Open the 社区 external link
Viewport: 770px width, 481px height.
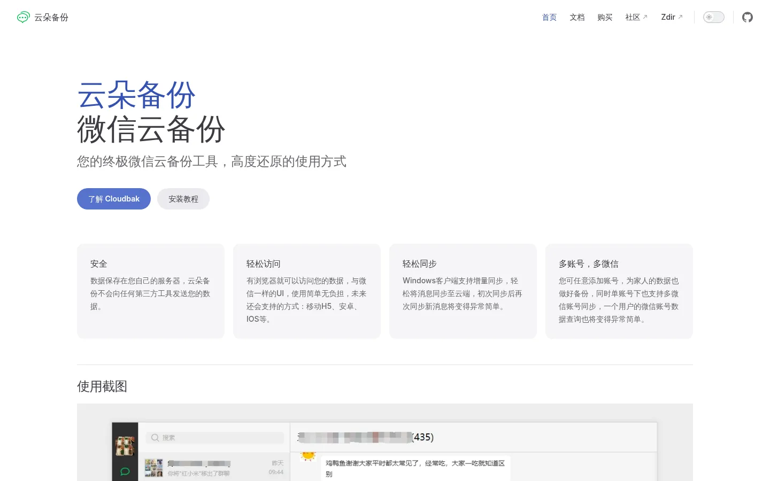(x=636, y=17)
